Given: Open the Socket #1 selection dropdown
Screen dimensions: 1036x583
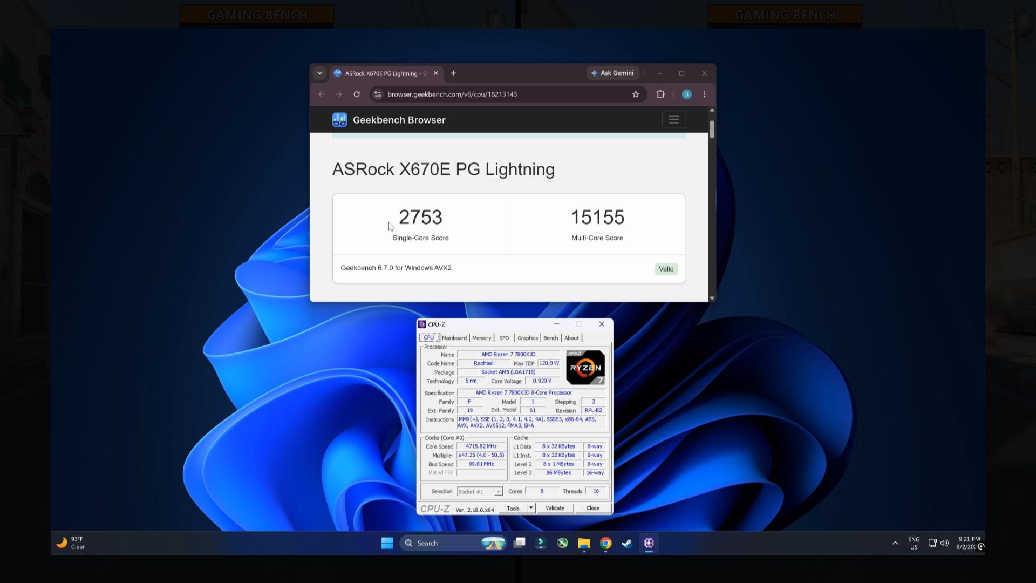Looking at the screenshot, I should [480, 491].
